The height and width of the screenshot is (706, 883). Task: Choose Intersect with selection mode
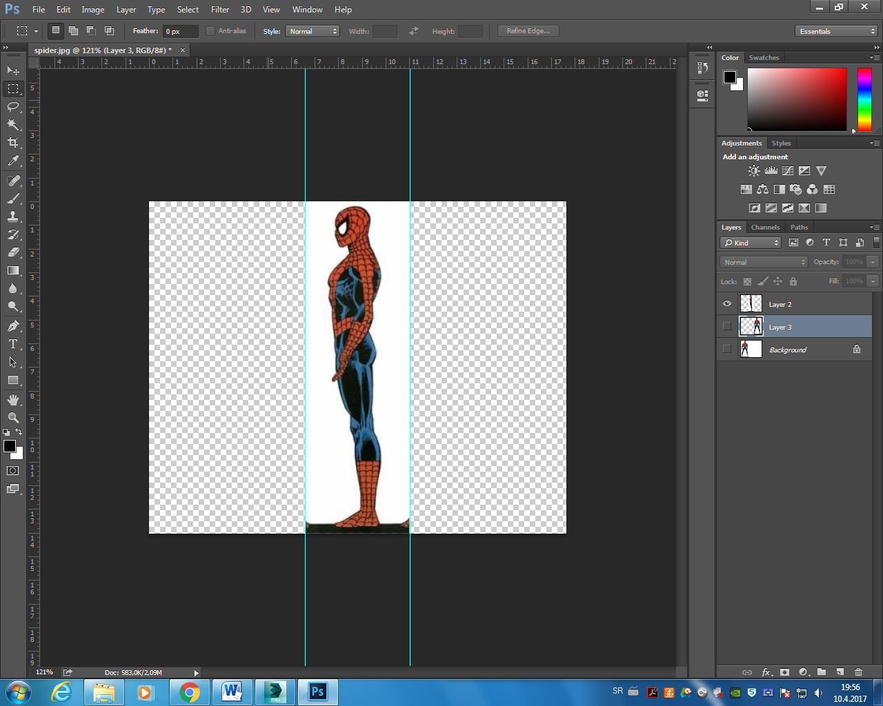point(109,30)
